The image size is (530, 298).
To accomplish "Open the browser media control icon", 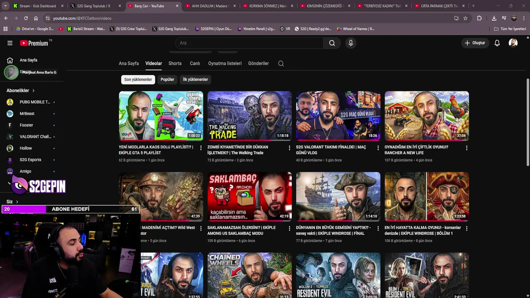I will point(504,18).
